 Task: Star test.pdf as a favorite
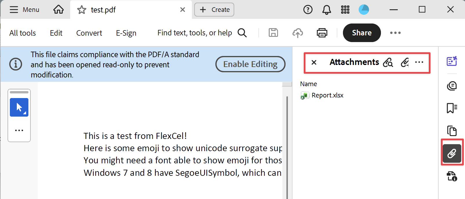tap(81, 10)
